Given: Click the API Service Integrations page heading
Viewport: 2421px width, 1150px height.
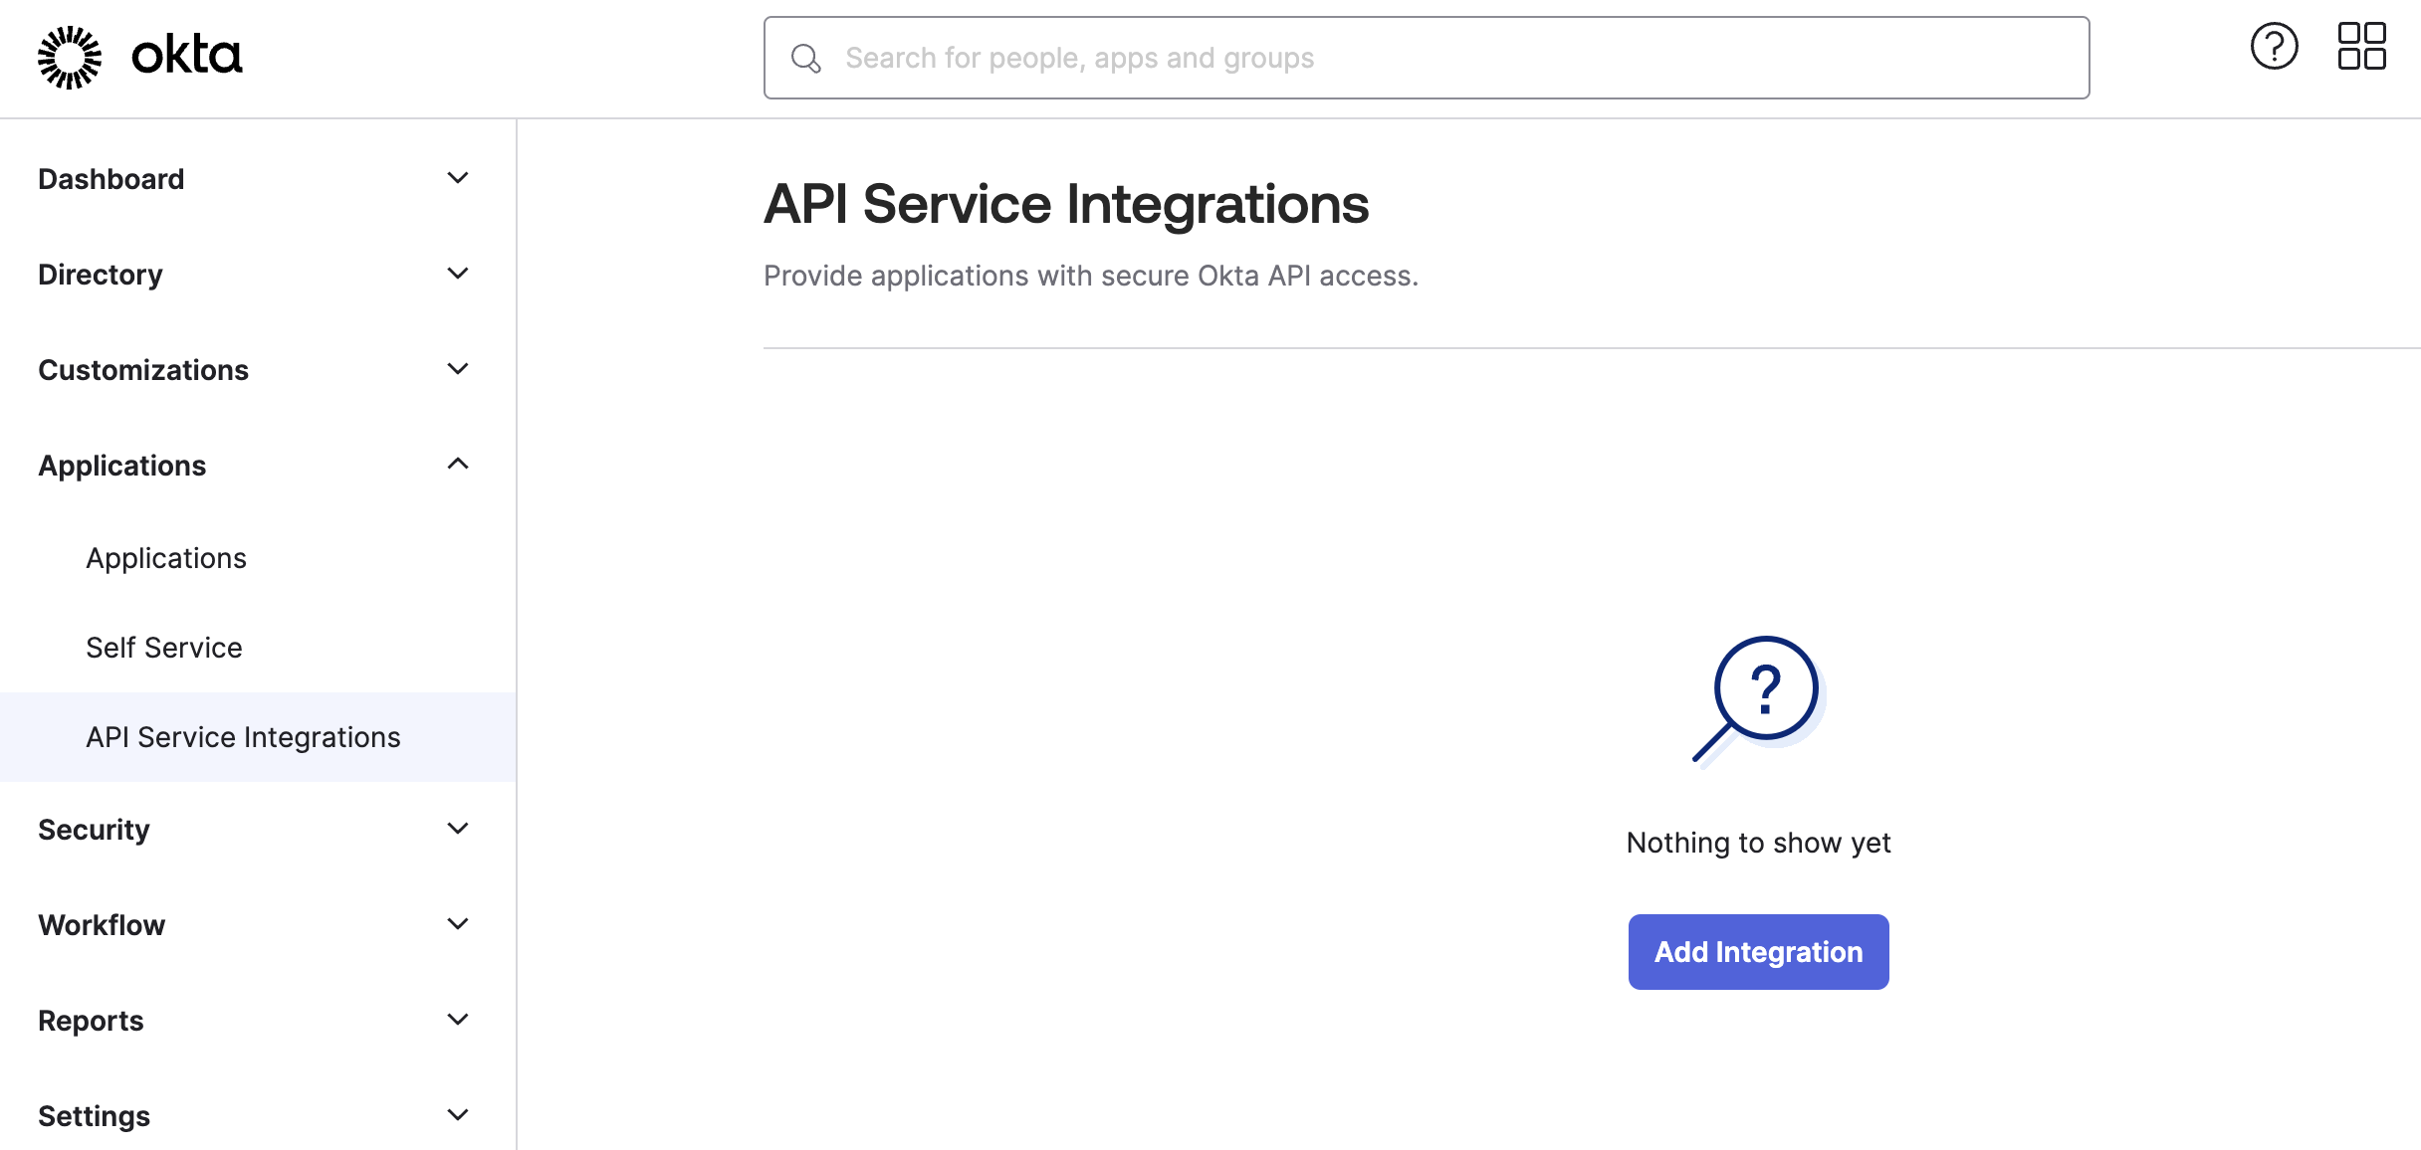Looking at the screenshot, I should pyautogui.click(x=1066, y=204).
